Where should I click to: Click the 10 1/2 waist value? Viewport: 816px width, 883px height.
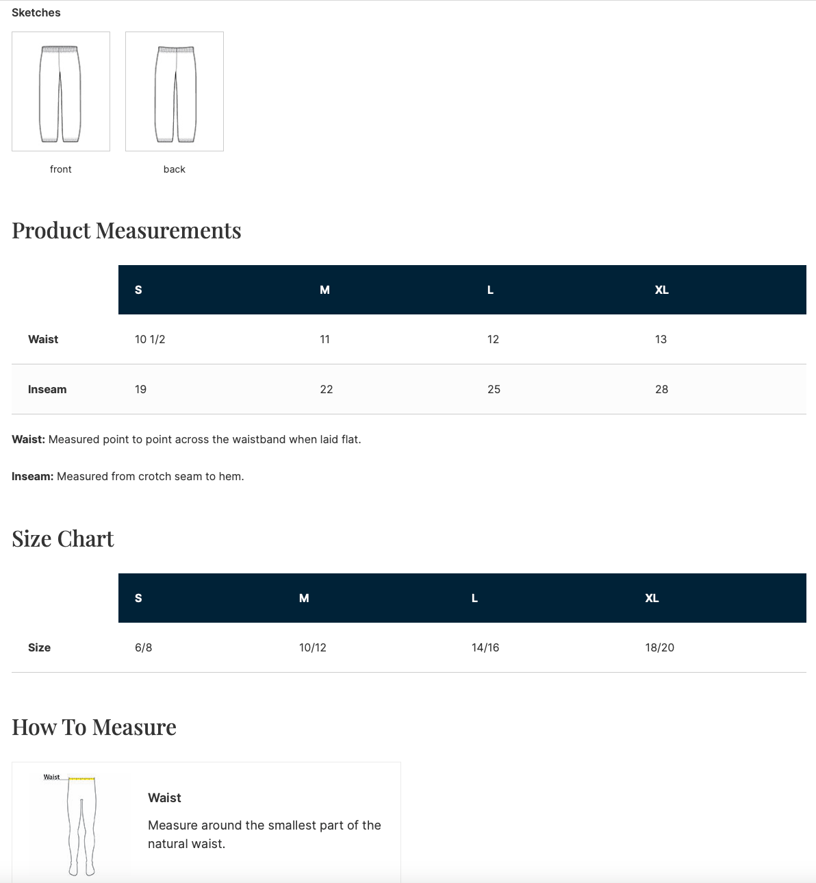click(x=150, y=339)
